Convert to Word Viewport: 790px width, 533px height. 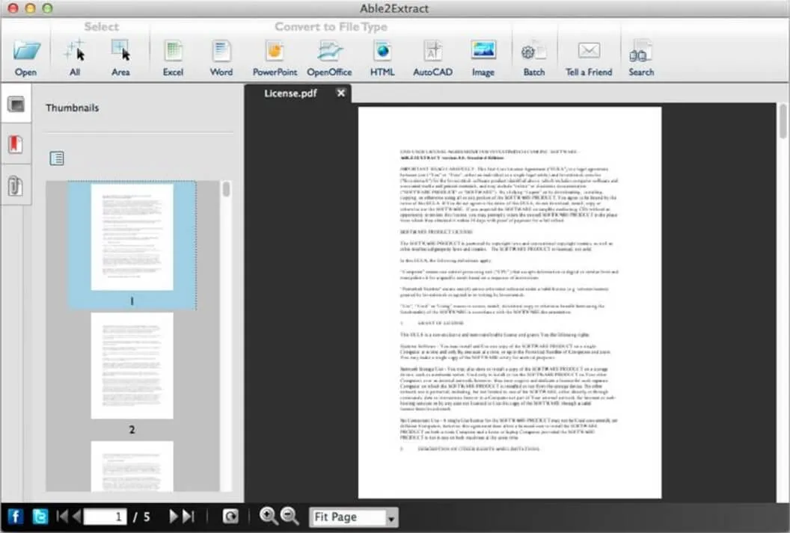(x=221, y=57)
